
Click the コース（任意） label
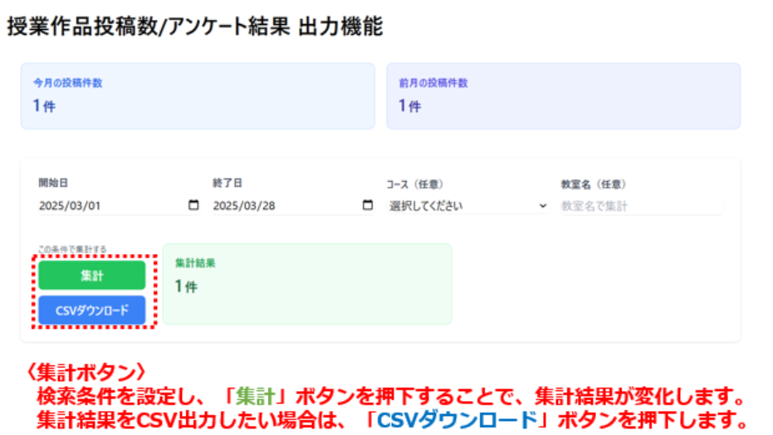(418, 184)
